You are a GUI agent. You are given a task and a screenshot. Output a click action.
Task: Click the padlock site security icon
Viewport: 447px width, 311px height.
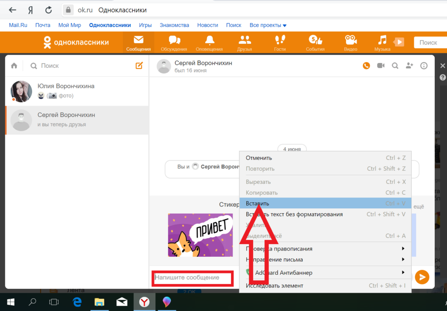(x=68, y=10)
